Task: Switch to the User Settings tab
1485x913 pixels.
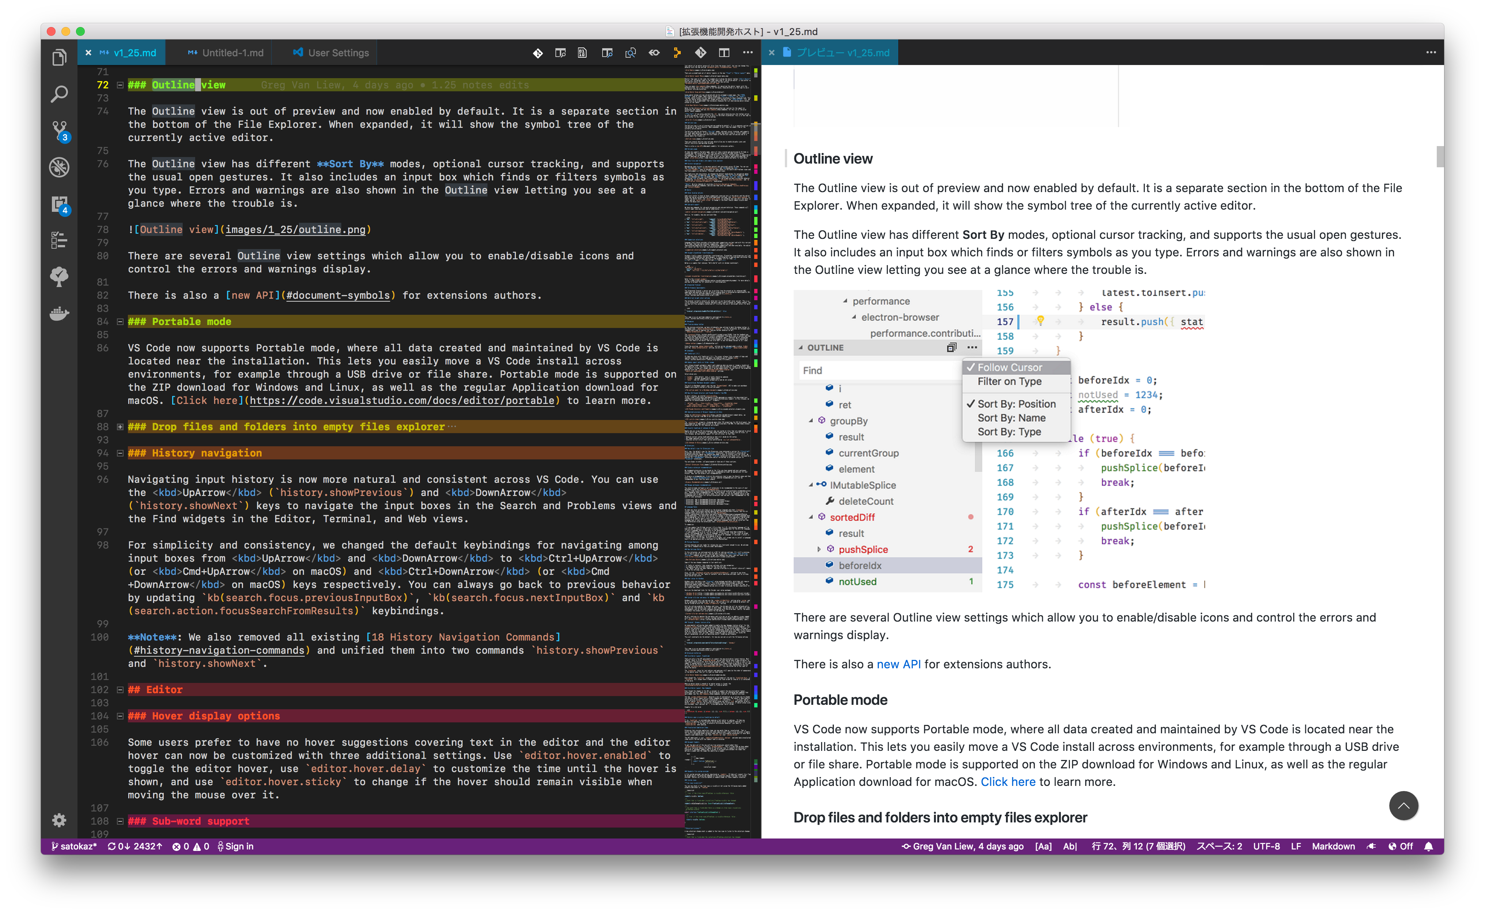Action: tap(338, 53)
